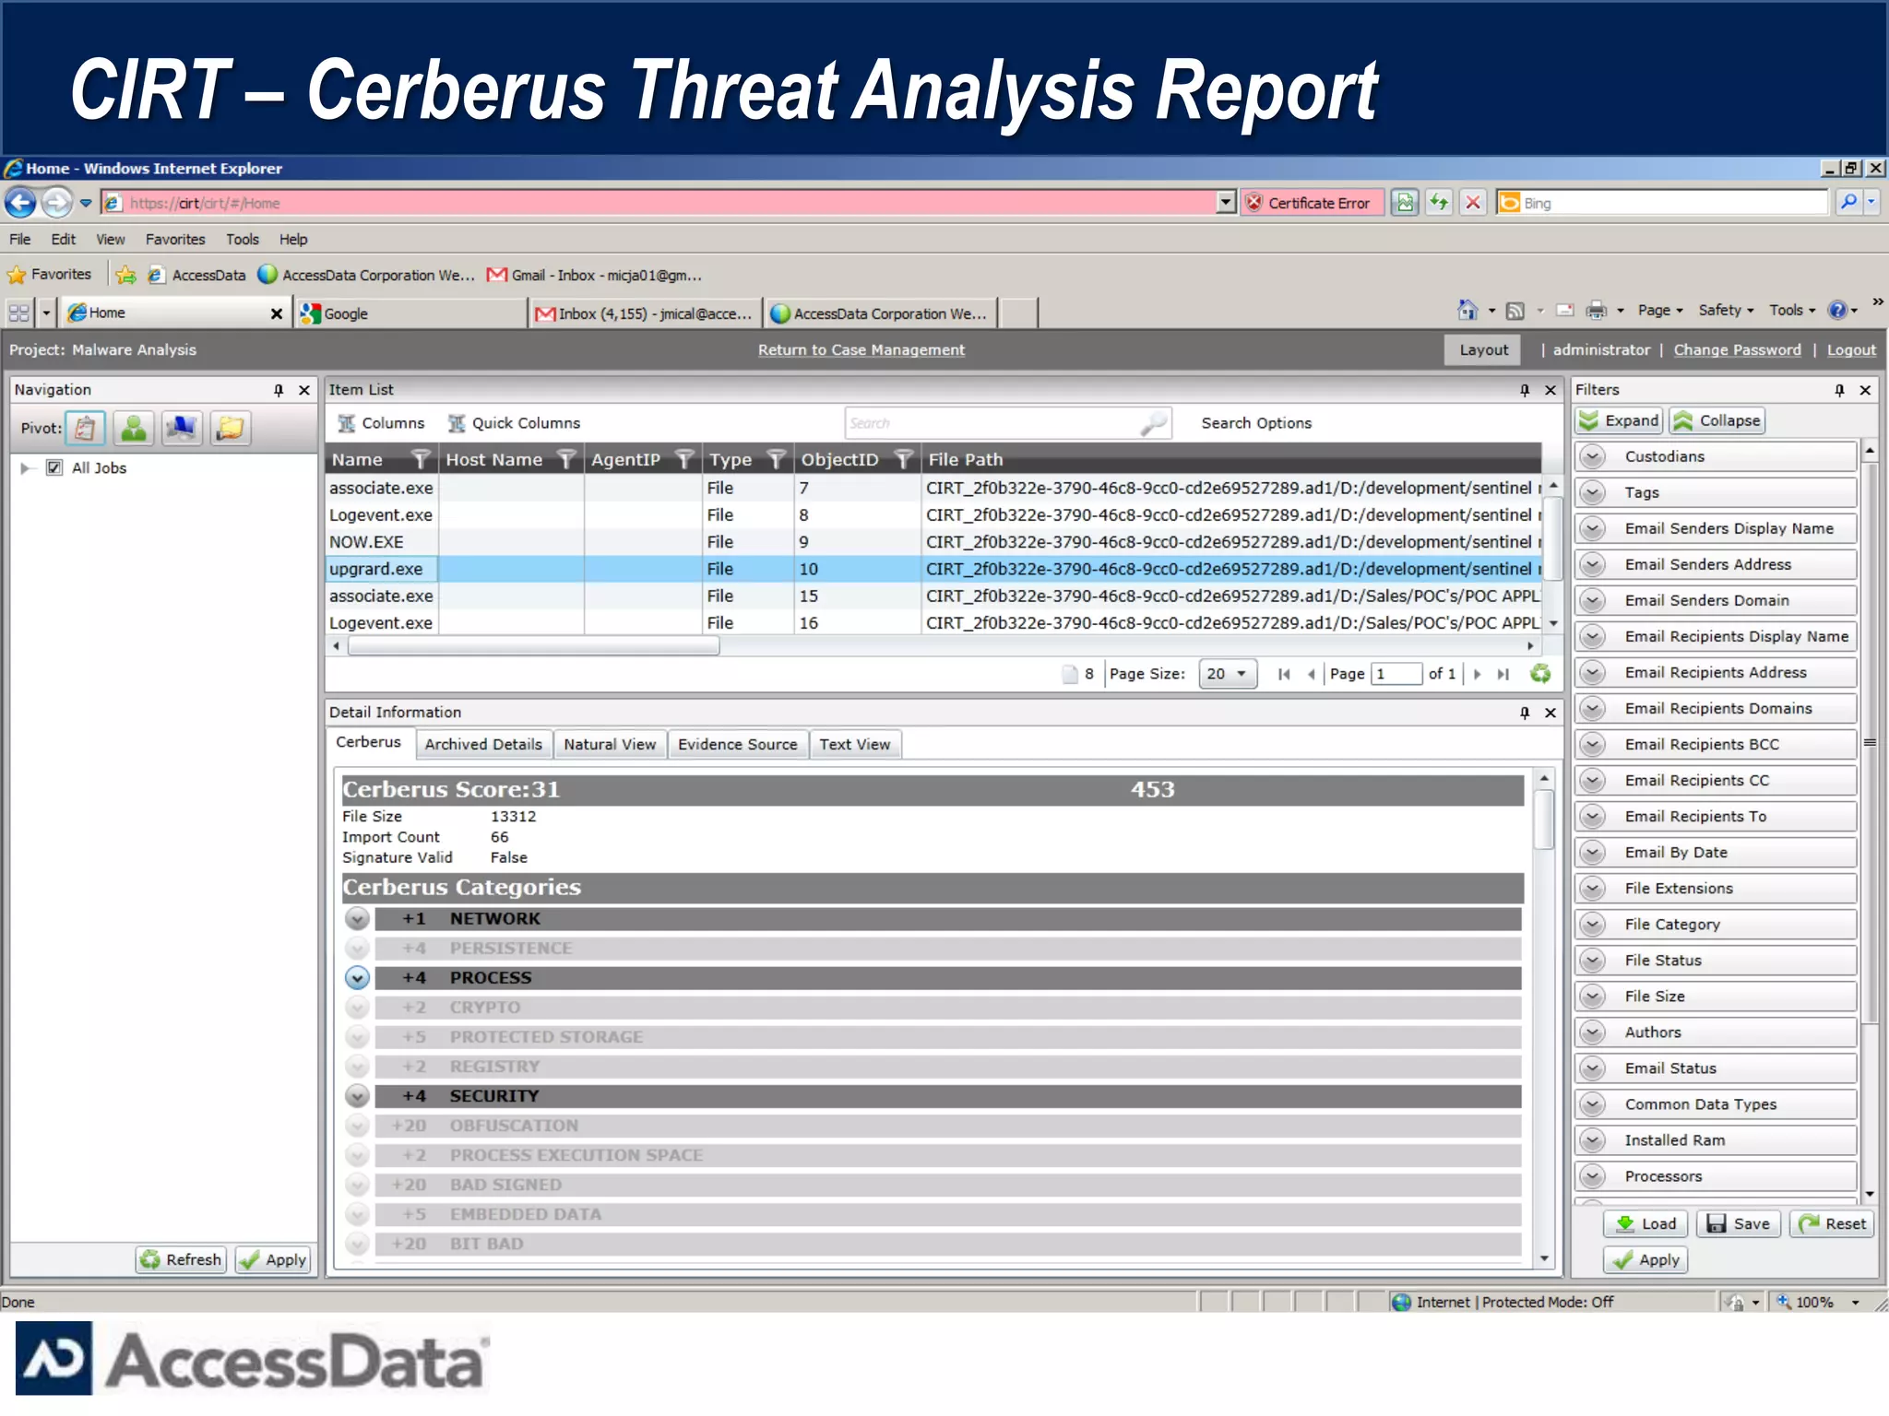
Task: Click the Reset filters button
Action: coord(1833,1224)
